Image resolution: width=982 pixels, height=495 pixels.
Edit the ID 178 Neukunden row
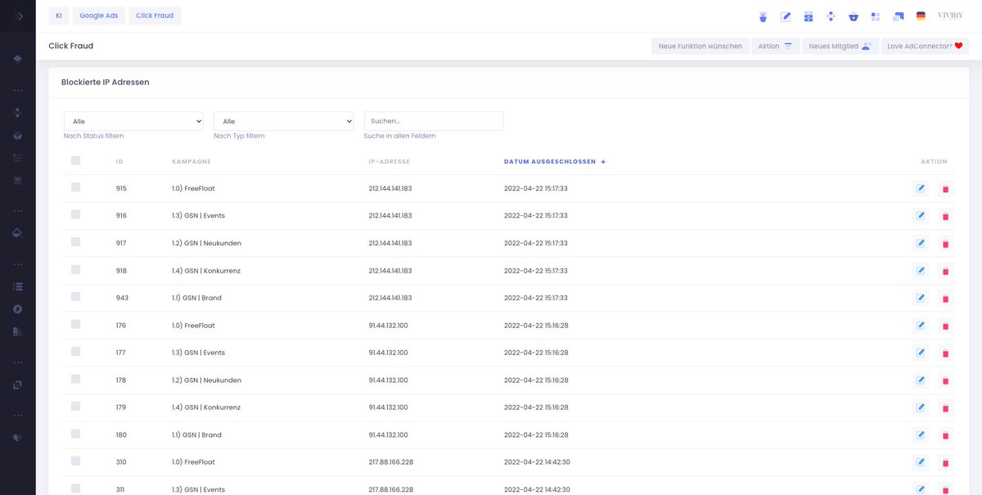pos(921,380)
